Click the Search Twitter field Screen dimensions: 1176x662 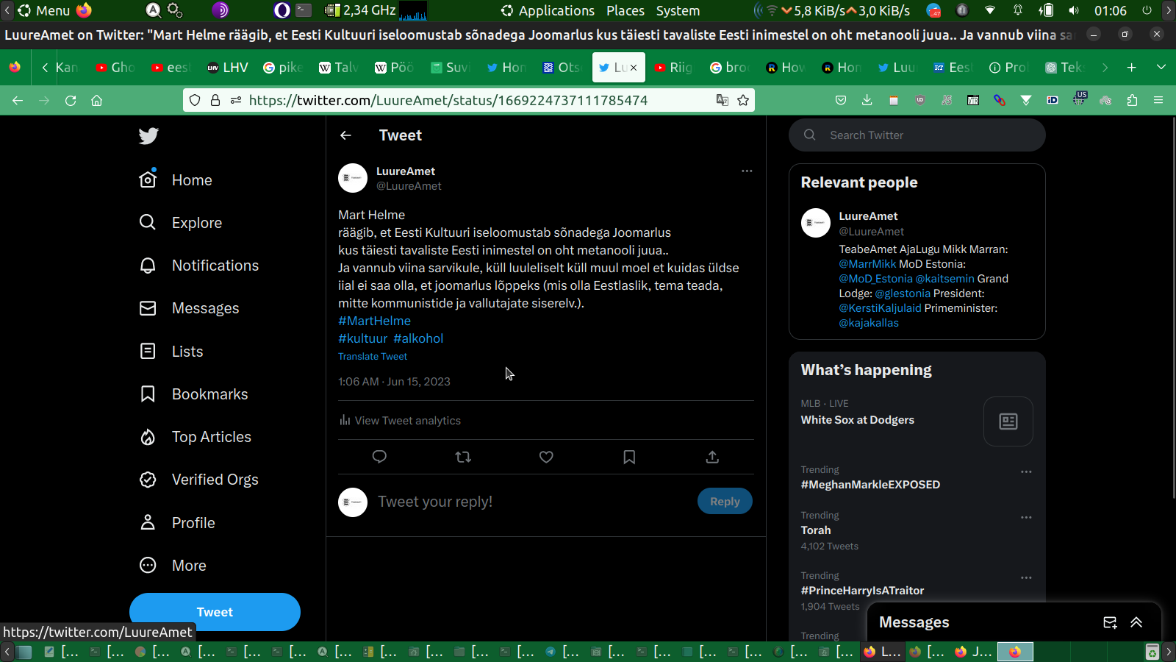(x=917, y=135)
